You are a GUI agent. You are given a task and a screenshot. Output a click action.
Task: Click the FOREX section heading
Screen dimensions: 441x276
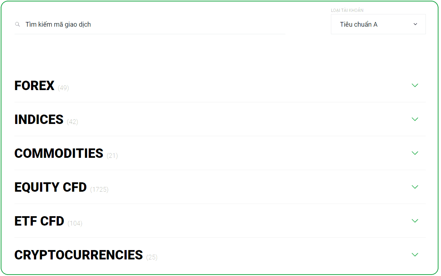[34, 86]
